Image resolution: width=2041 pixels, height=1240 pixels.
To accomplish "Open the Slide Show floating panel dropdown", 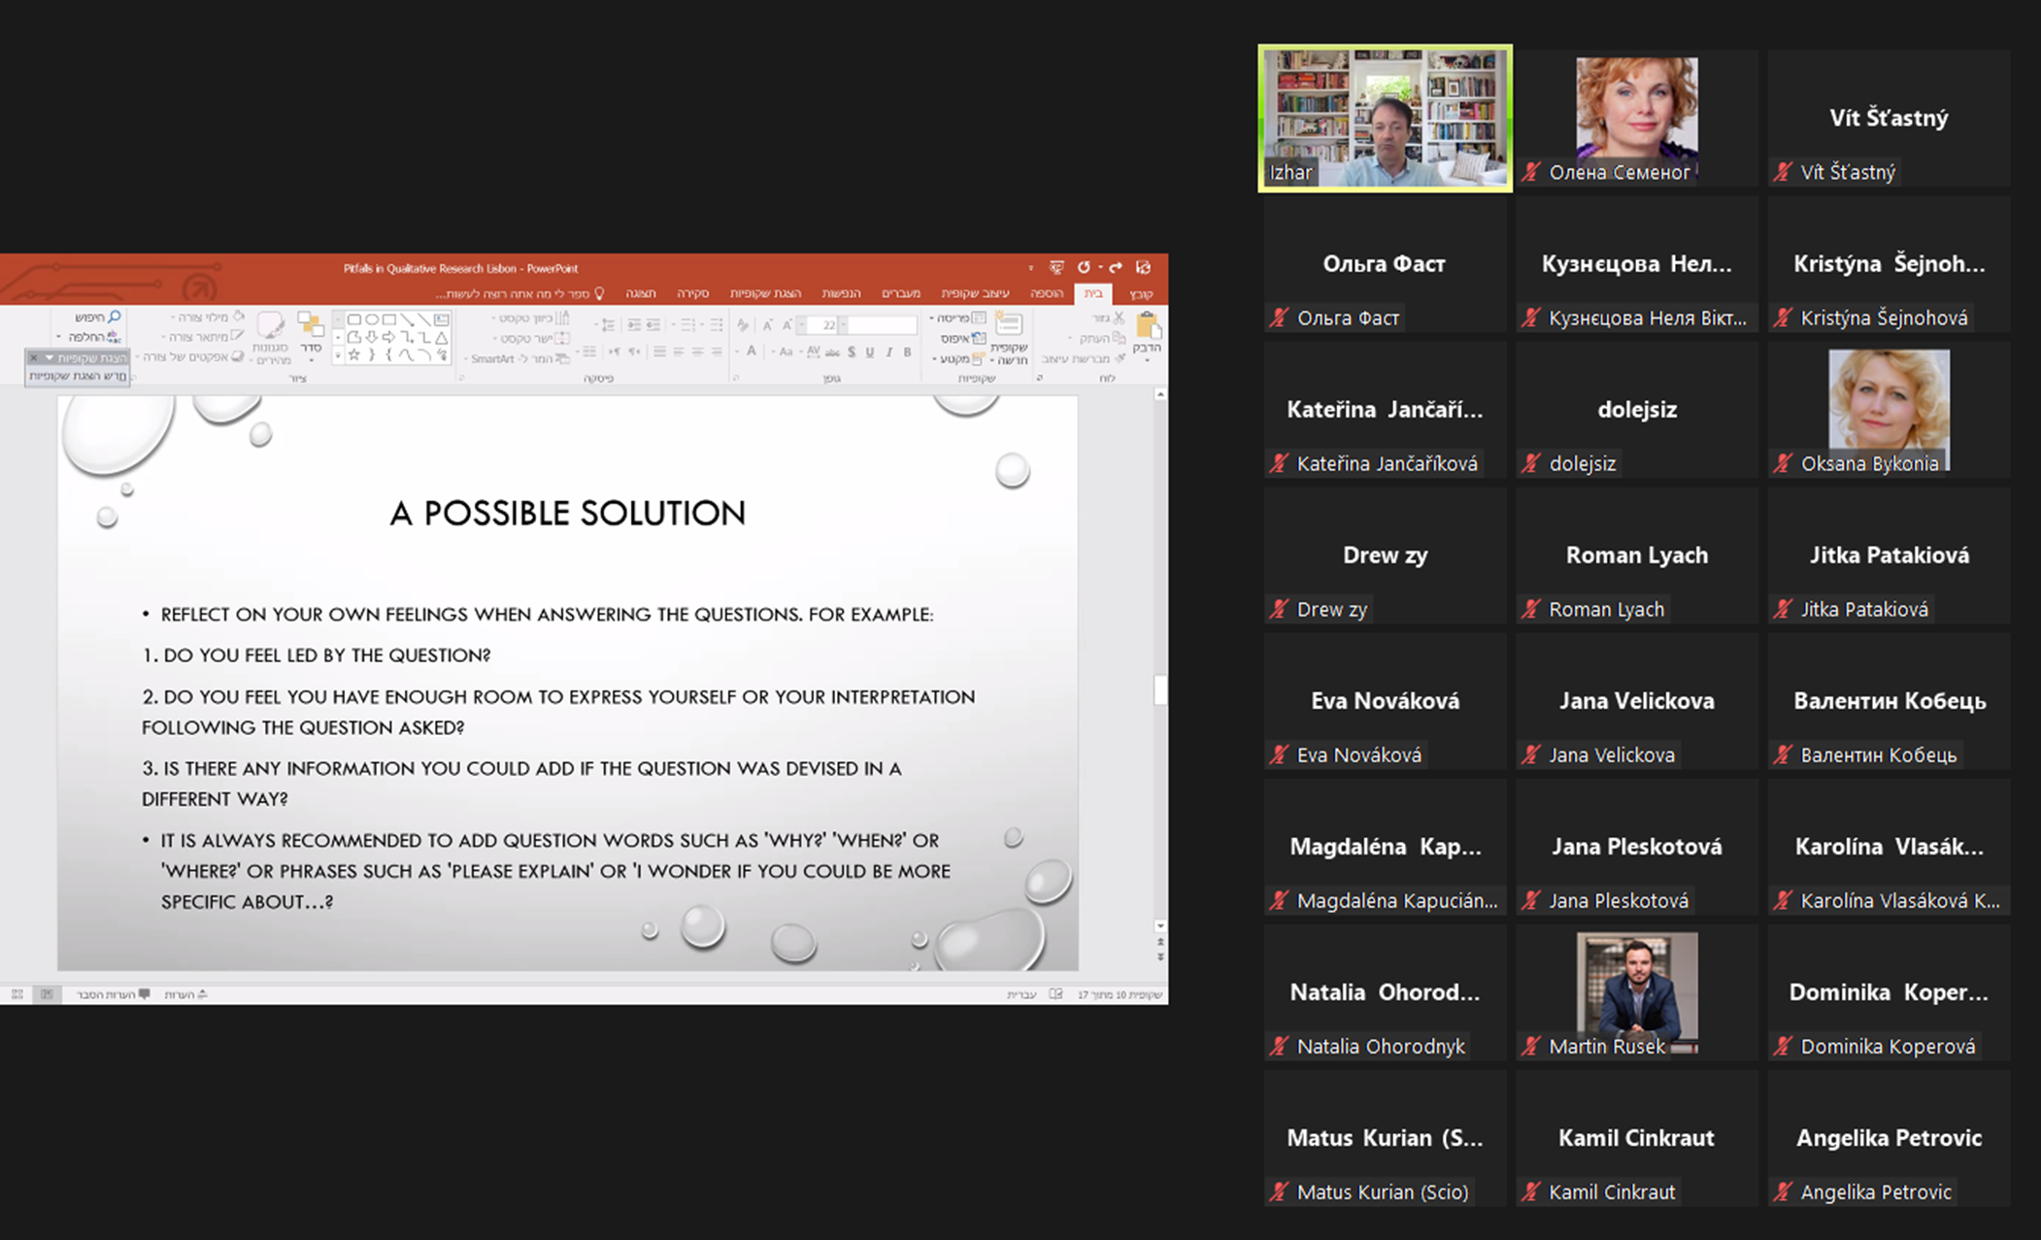I will [50, 358].
